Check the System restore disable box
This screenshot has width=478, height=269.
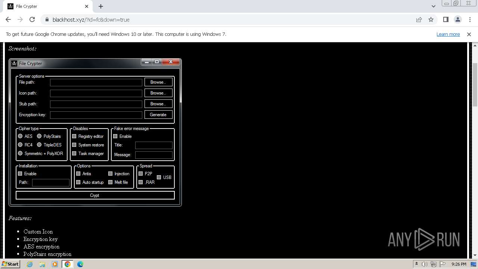pos(74,145)
